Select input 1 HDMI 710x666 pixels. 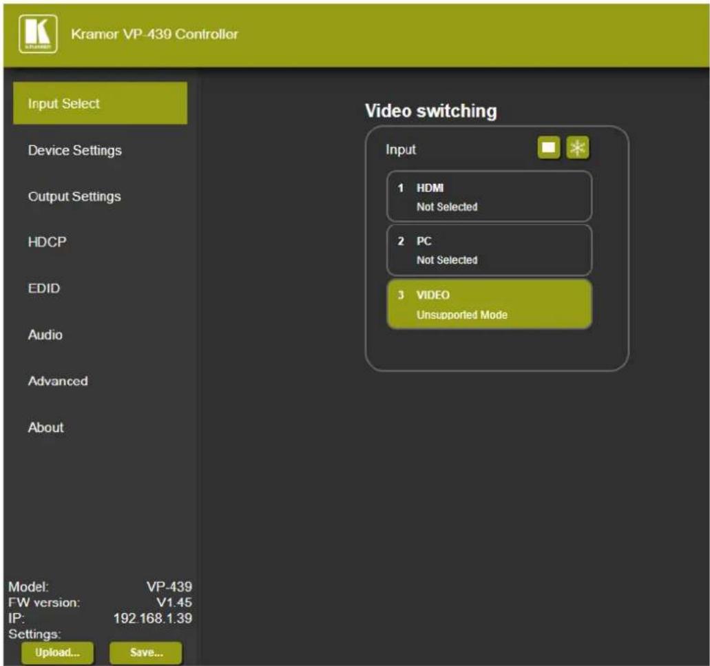[489, 196]
